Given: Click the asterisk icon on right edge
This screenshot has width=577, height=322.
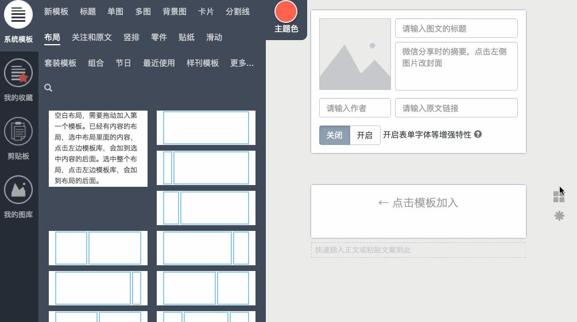Looking at the screenshot, I should (x=559, y=215).
